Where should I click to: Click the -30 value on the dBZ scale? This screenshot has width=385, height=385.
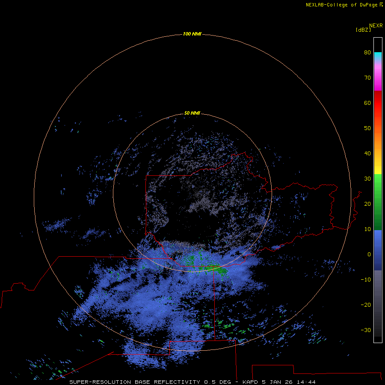pos(366,330)
